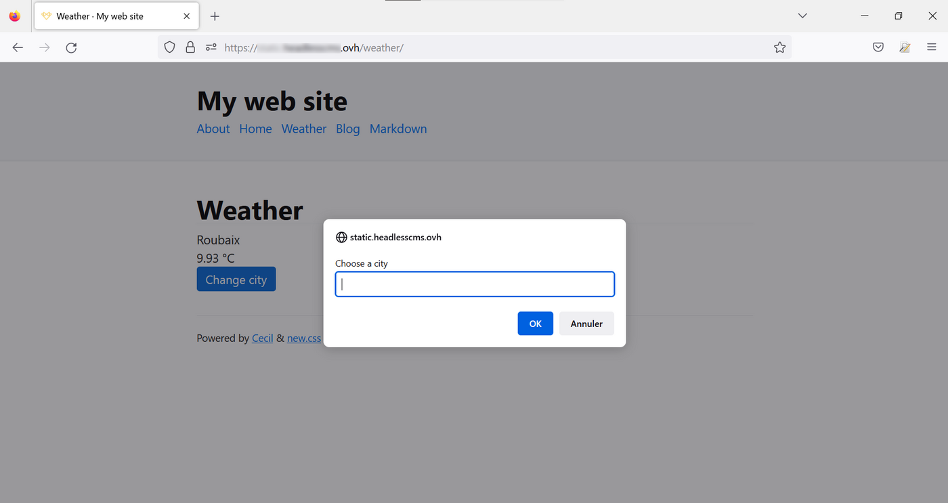Click the site permissions icon in address bar
Screen dimensions: 948x503
pyautogui.click(x=211, y=47)
